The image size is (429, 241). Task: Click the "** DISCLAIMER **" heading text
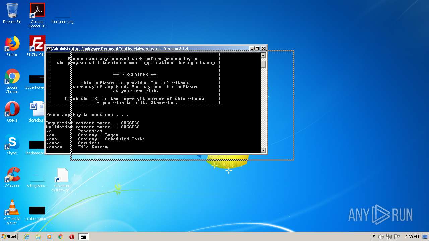pyautogui.click(x=135, y=75)
